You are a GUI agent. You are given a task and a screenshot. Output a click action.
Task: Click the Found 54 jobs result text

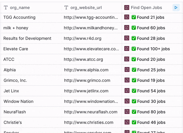coord(151,91)
